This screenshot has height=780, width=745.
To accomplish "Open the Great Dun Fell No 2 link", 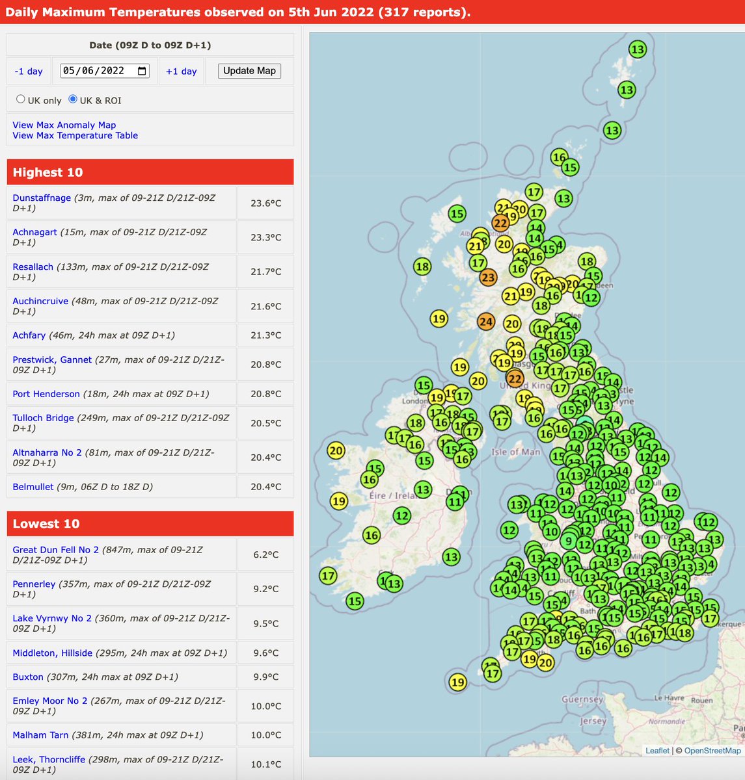I will point(56,550).
